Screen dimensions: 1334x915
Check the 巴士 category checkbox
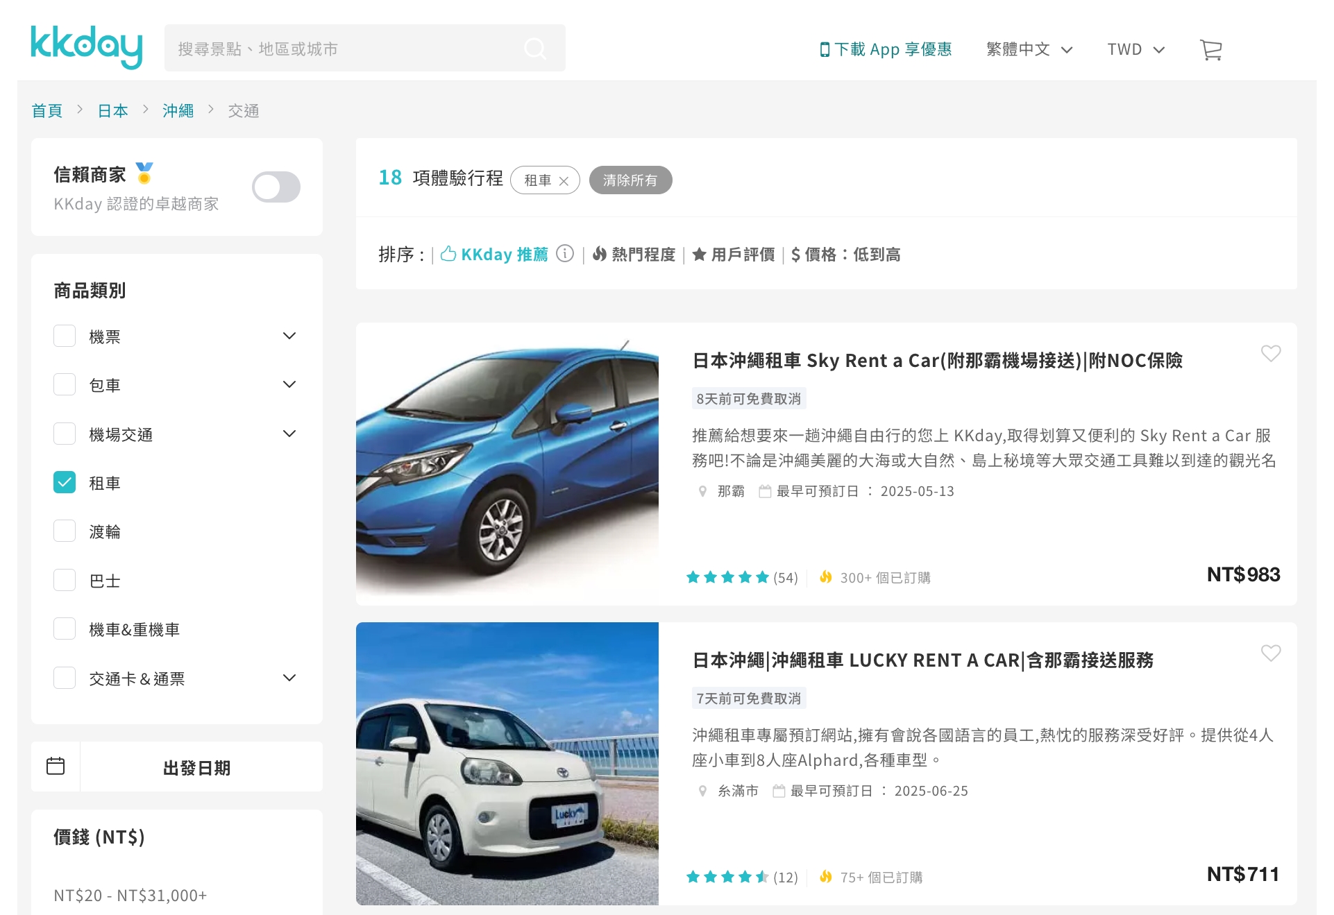65,581
